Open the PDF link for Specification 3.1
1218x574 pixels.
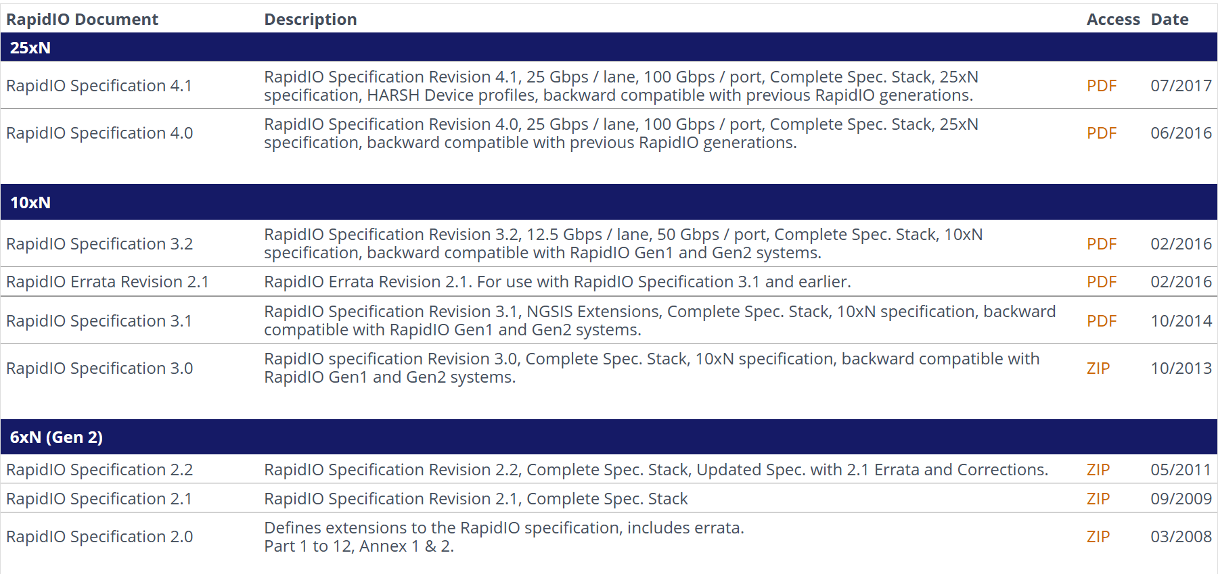click(x=1101, y=321)
